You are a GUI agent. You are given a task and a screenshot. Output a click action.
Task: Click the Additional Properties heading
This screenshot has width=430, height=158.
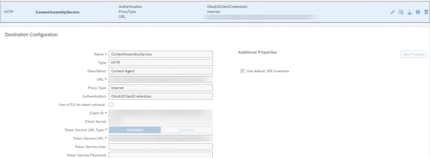tap(257, 52)
